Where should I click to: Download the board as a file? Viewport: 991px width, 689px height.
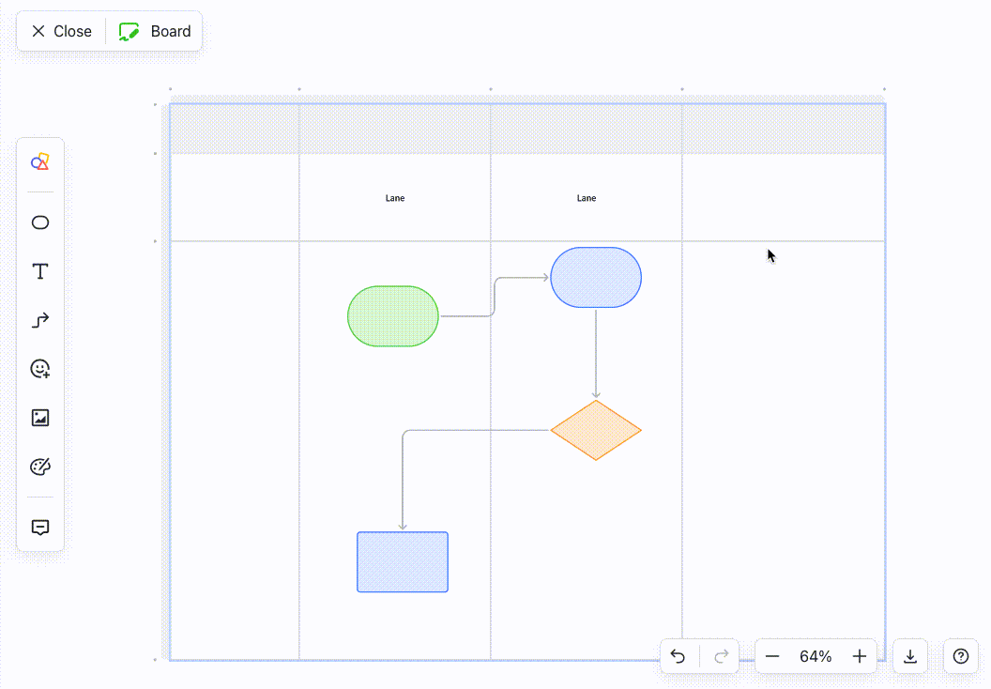click(909, 656)
